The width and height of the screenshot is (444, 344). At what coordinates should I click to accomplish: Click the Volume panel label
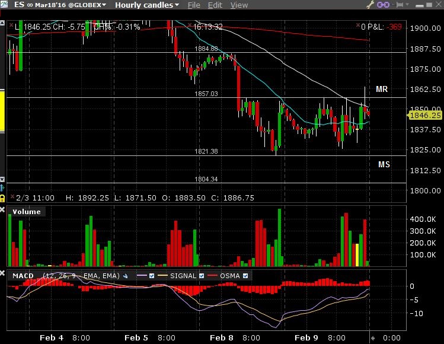[26, 211]
